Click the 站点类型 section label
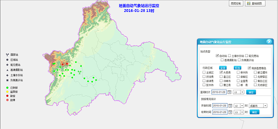278x129 pixels. 205,51
